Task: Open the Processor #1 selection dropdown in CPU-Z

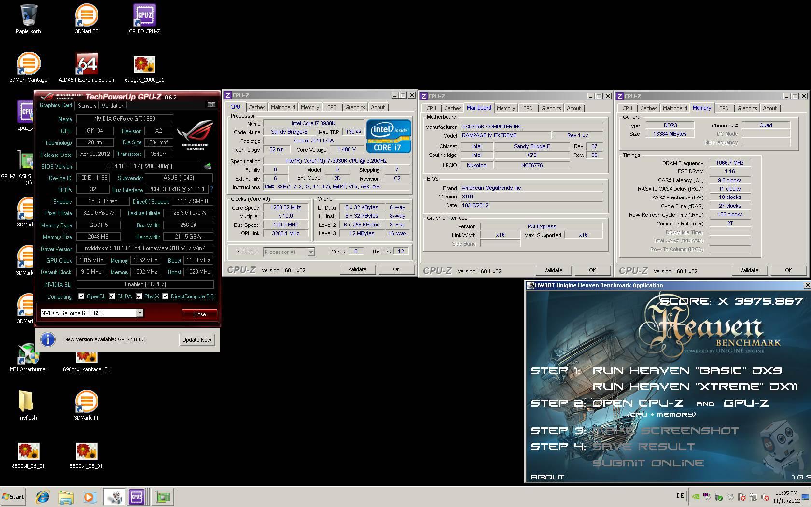Action: pos(289,252)
